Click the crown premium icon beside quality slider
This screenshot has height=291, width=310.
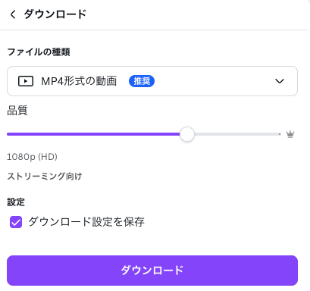290,134
